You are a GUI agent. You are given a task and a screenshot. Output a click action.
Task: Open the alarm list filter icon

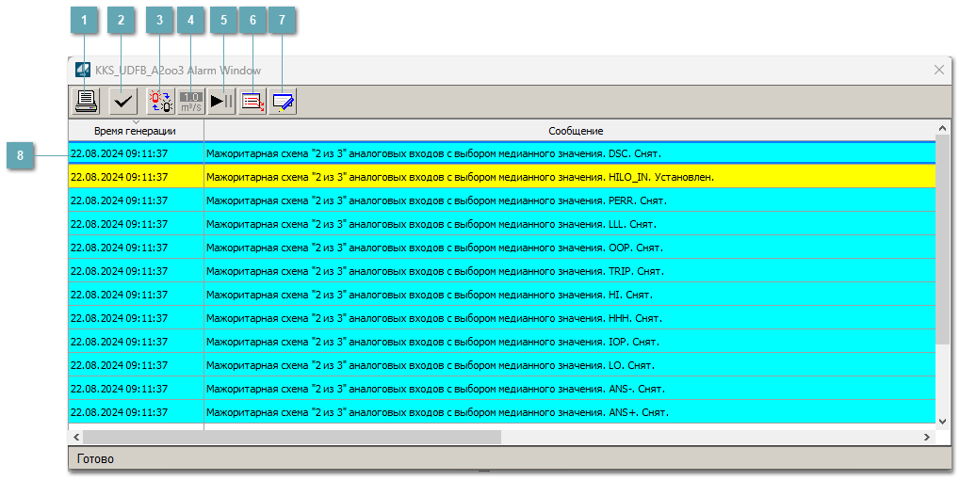coord(252,101)
